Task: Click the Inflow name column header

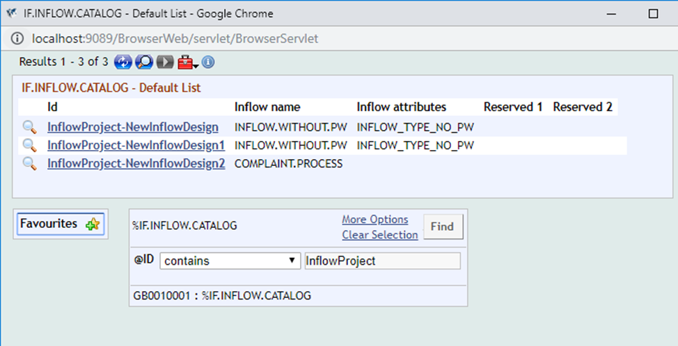Action: pyautogui.click(x=267, y=107)
